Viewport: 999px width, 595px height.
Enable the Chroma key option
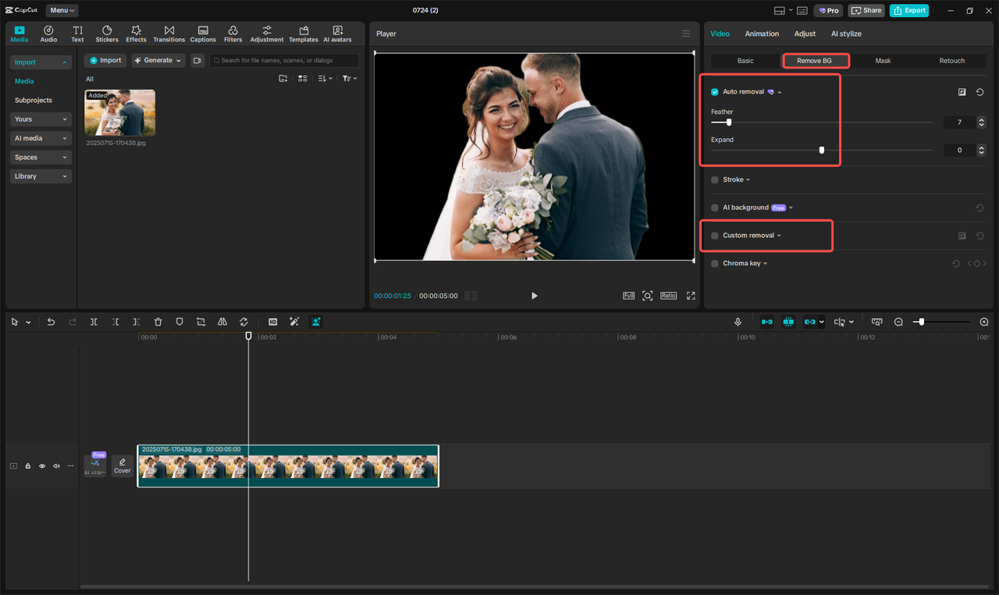[714, 263]
